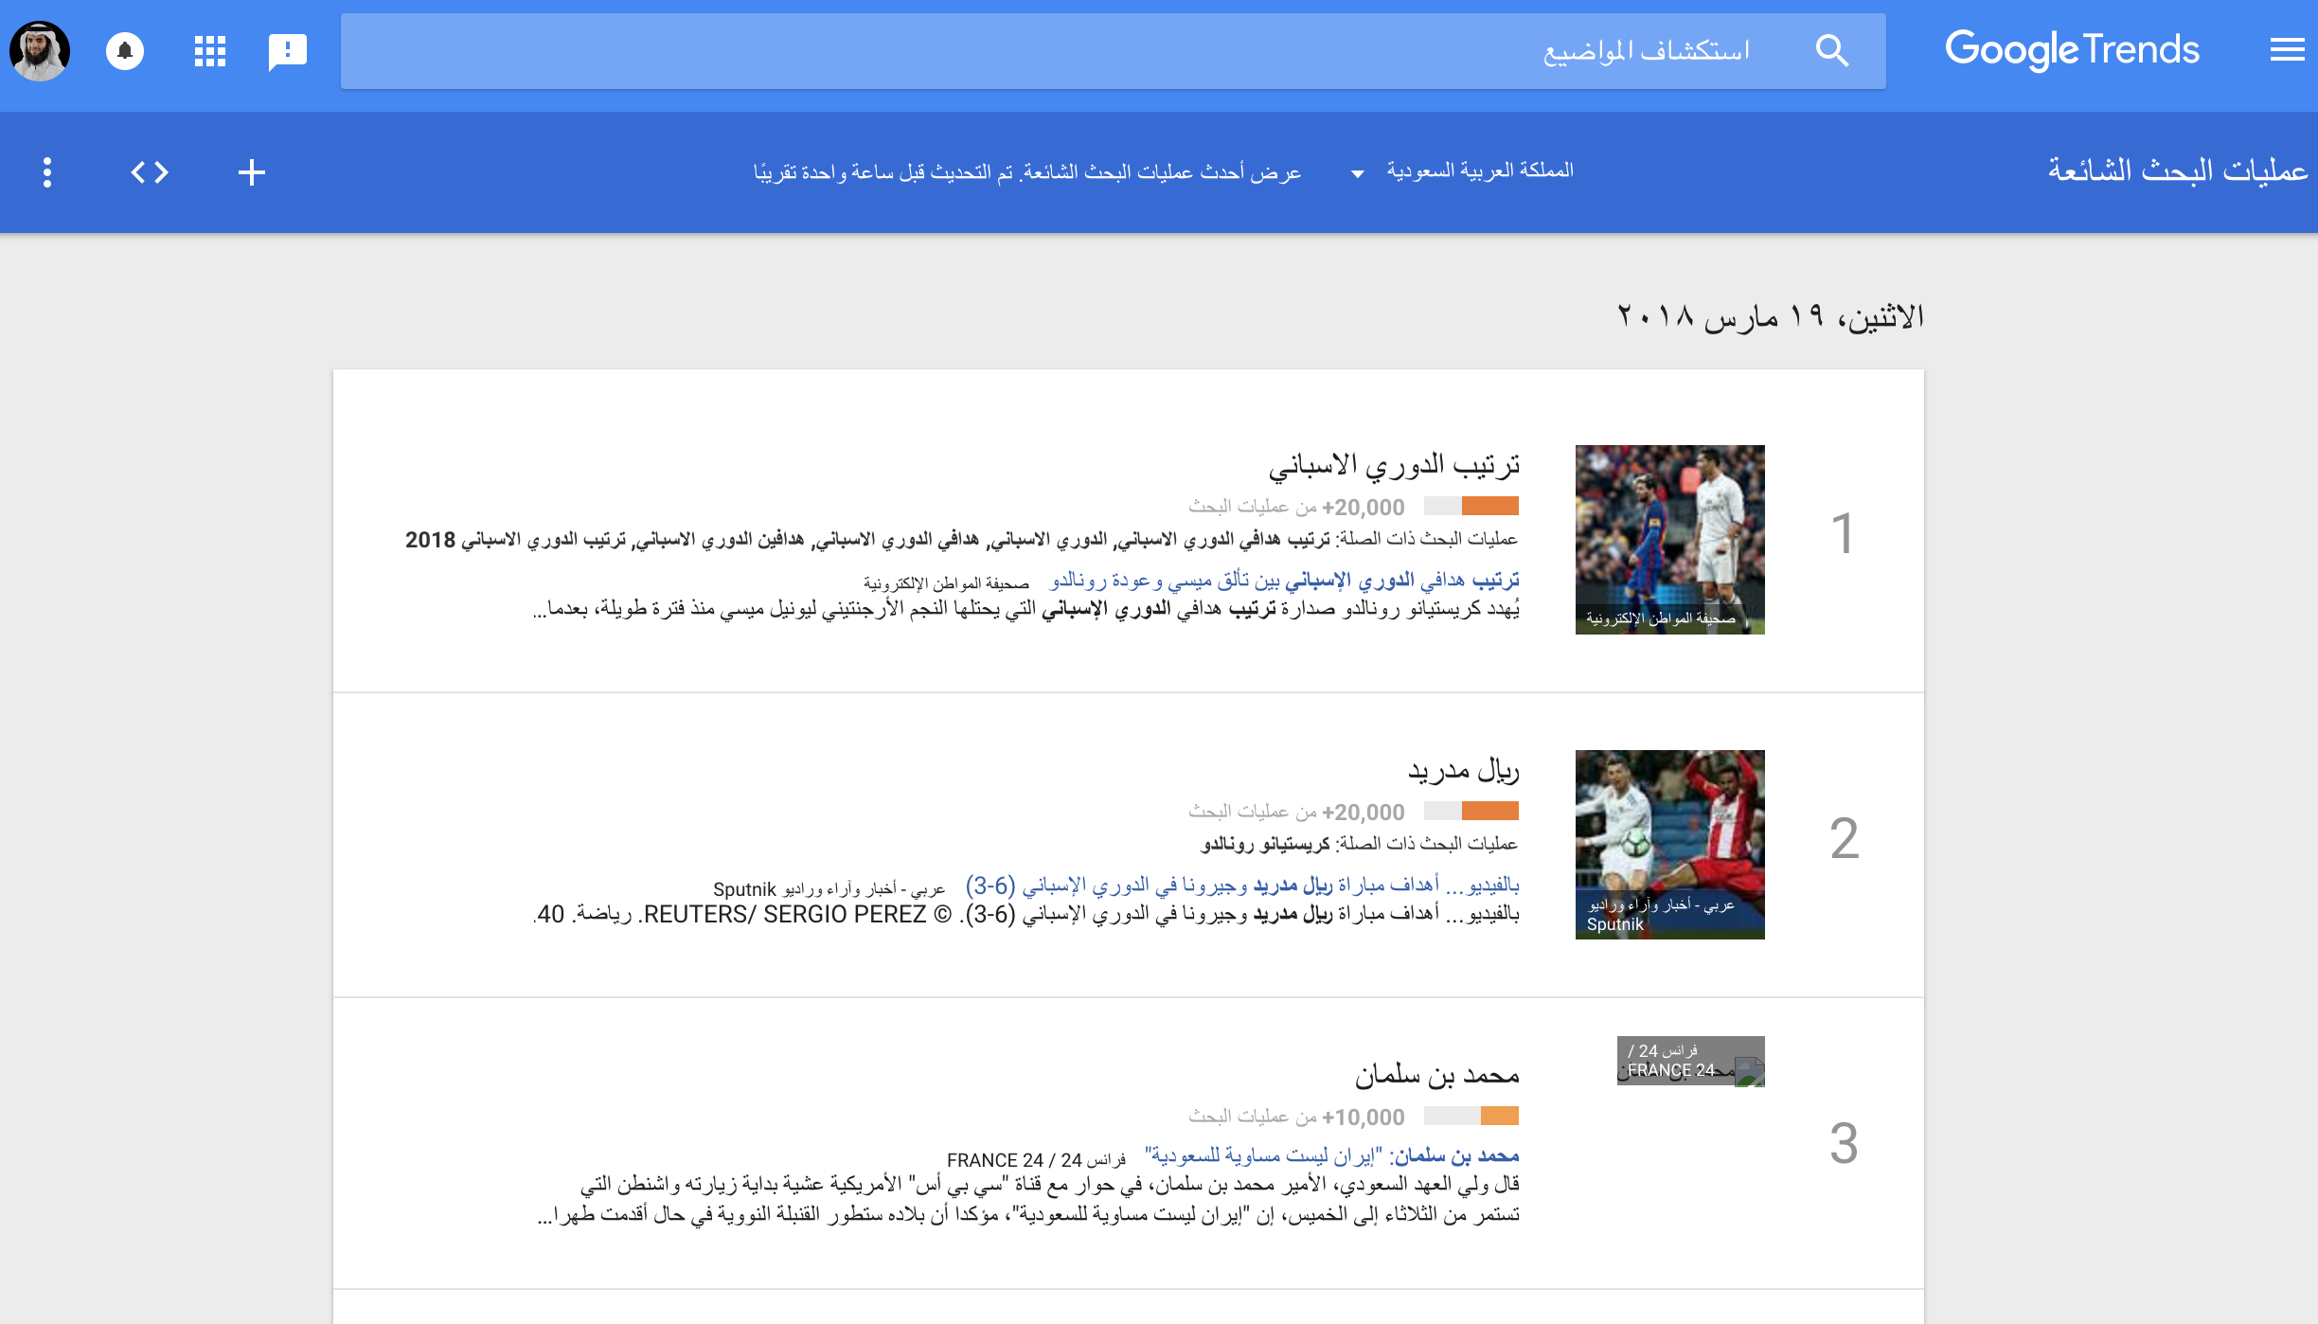Viewport: 2318px width, 1324px height.
Task: Open the Real Madrid trend title
Action: tap(1463, 770)
